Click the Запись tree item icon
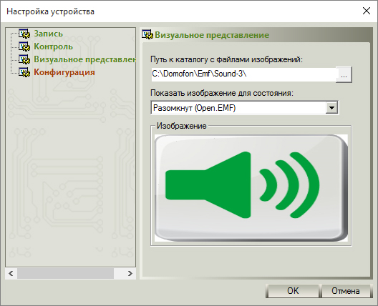 coord(24,34)
